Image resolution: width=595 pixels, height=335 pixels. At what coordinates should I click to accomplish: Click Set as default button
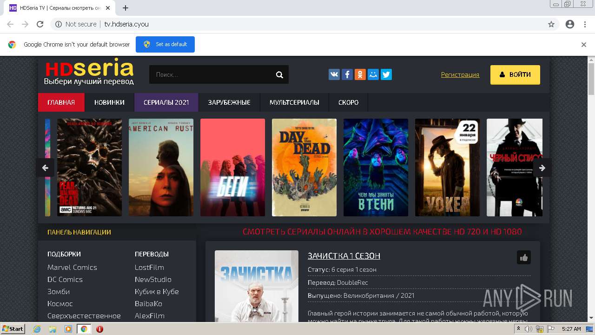[x=165, y=44]
